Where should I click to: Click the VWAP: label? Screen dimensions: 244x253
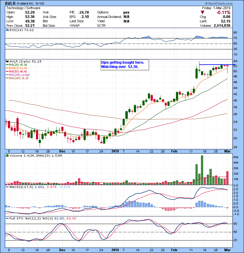pyautogui.click(x=75, y=26)
